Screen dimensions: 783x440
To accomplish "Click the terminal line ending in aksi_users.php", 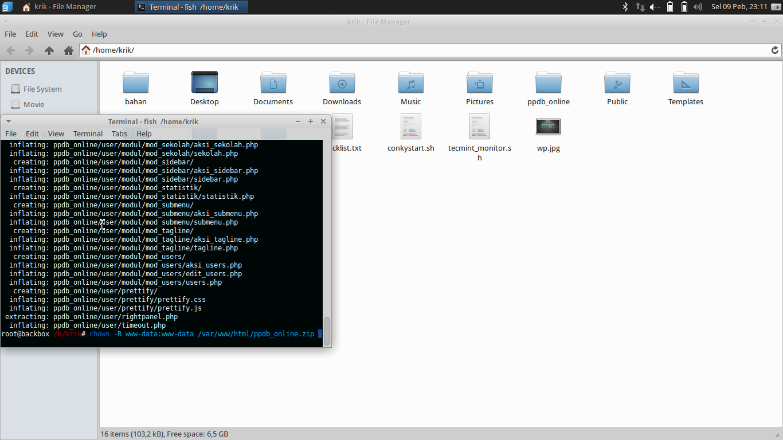I will [126, 265].
